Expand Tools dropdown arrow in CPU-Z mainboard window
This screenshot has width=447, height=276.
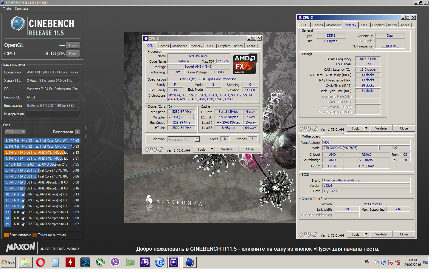click(x=367, y=234)
